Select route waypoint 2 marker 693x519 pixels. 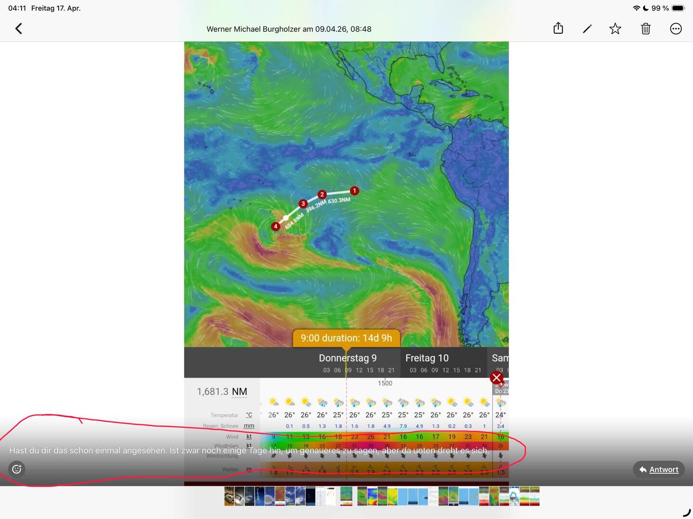point(322,195)
